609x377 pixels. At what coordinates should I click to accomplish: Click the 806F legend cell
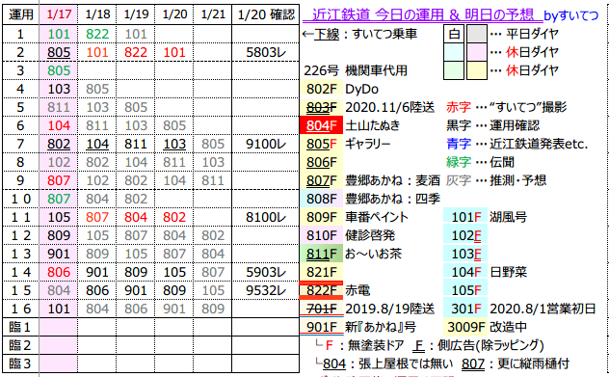click(x=321, y=162)
